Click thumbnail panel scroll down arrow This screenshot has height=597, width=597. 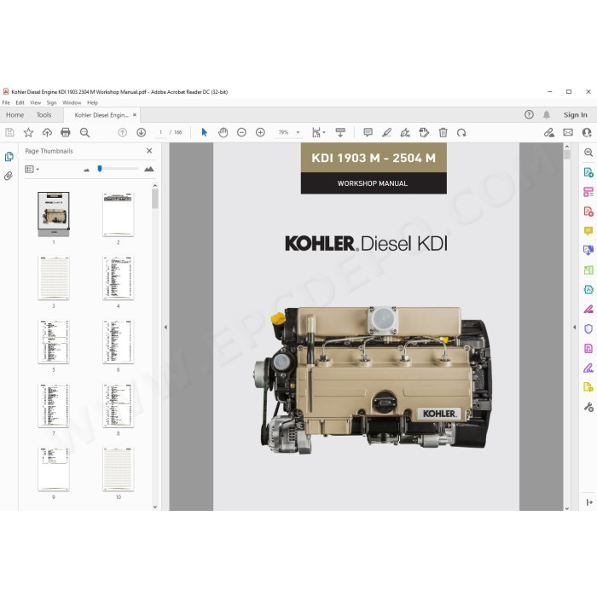pyautogui.click(x=155, y=507)
